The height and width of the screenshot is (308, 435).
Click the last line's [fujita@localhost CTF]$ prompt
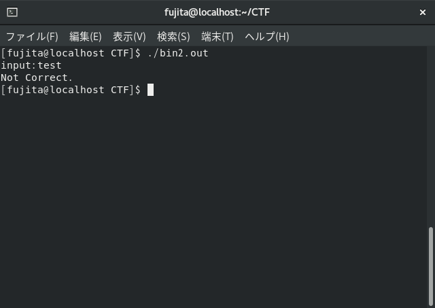click(71, 90)
